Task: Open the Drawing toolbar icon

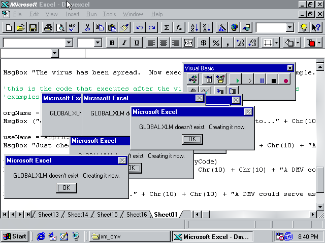Action: (x=246, y=27)
